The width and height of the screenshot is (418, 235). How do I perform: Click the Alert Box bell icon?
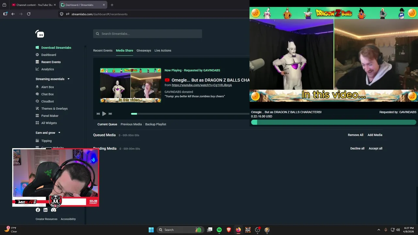(x=37, y=87)
